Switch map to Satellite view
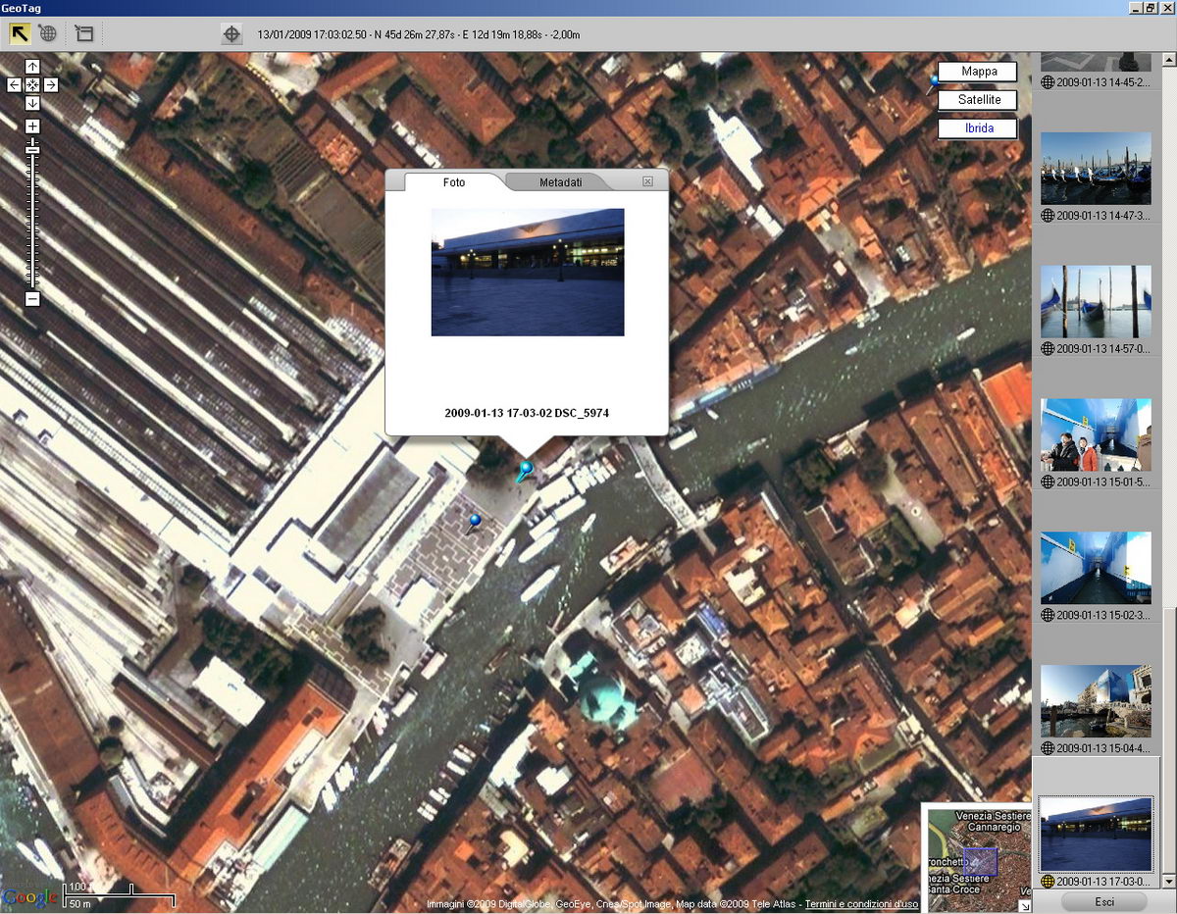Image resolution: width=1177 pixels, height=914 pixels. pos(979,100)
